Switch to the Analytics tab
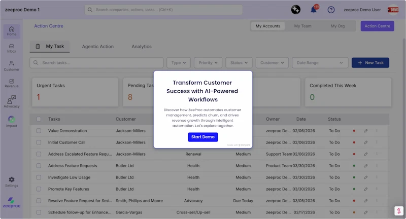406x219 pixels. (142, 47)
